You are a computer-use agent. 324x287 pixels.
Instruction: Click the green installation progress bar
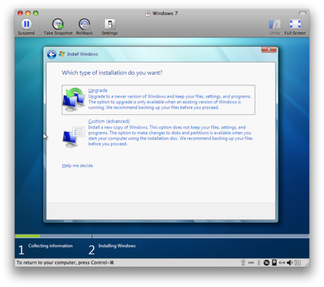pos(28,236)
